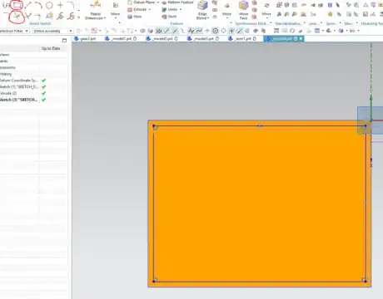Select the Point sketch tool
Viewport: 383px width, 299px height.
(x=60, y=5)
